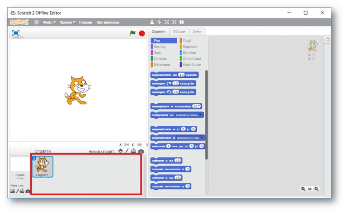Toggle full-screen stage presentation mode
The height and width of the screenshot is (213, 346).
coord(16,33)
